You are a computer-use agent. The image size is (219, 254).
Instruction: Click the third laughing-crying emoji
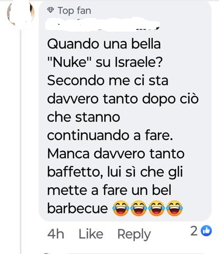[x=156, y=208]
